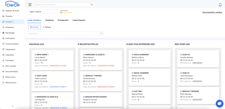
Task: Click the Classement trophy icon
Action: pyautogui.click(x=3, y=49)
